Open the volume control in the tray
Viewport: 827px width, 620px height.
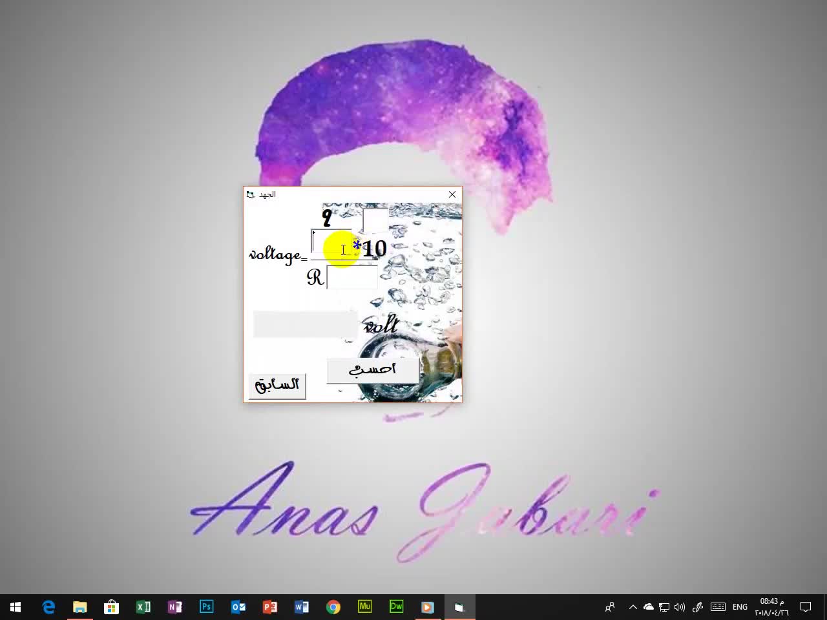(680, 607)
